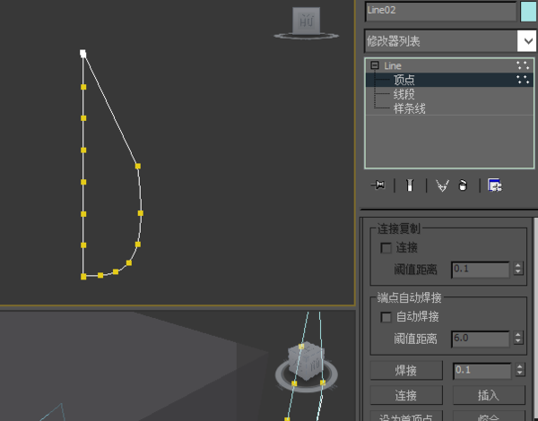Click the 插入 button

pyautogui.click(x=489, y=395)
